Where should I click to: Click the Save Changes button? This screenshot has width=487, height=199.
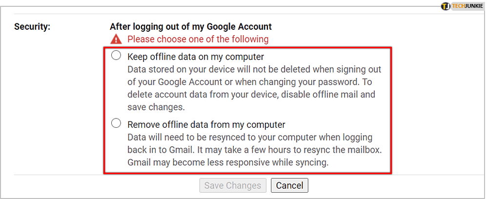pyautogui.click(x=233, y=185)
